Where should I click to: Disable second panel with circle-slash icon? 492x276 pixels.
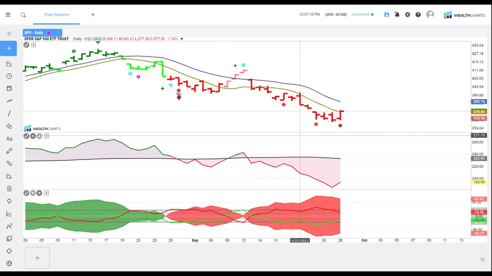26,136
